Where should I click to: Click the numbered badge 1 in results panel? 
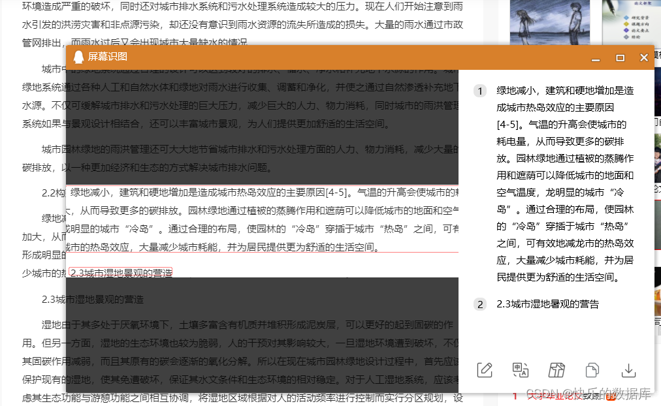[480, 91]
